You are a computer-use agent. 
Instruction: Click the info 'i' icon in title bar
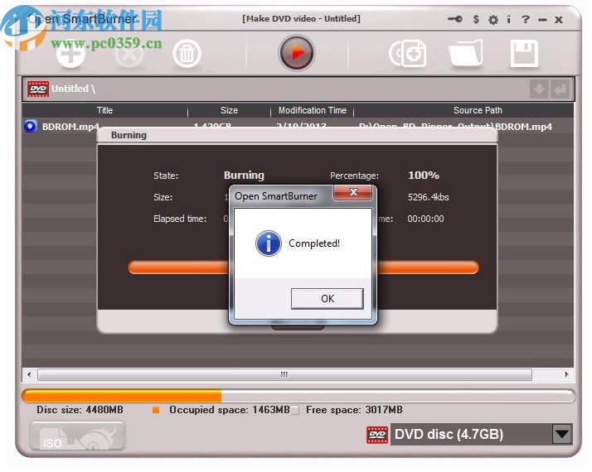(509, 19)
